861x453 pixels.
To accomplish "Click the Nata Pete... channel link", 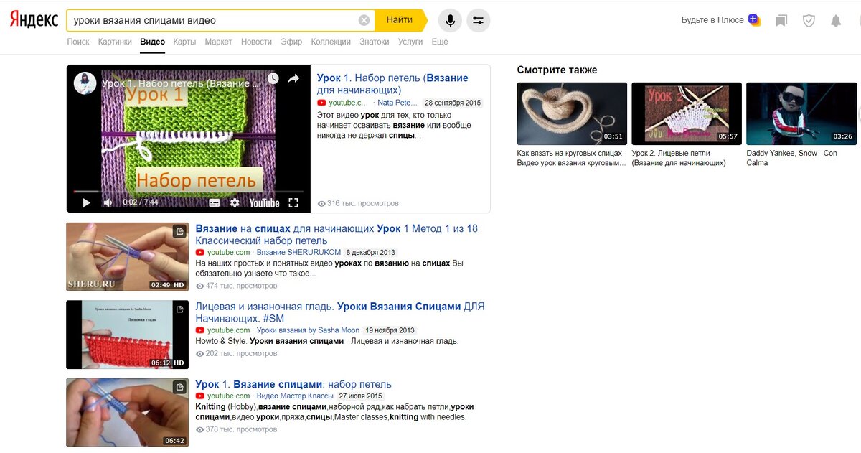I will pyautogui.click(x=397, y=103).
